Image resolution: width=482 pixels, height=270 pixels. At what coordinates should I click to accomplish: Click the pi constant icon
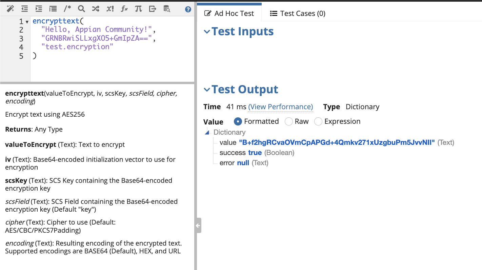point(138,9)
